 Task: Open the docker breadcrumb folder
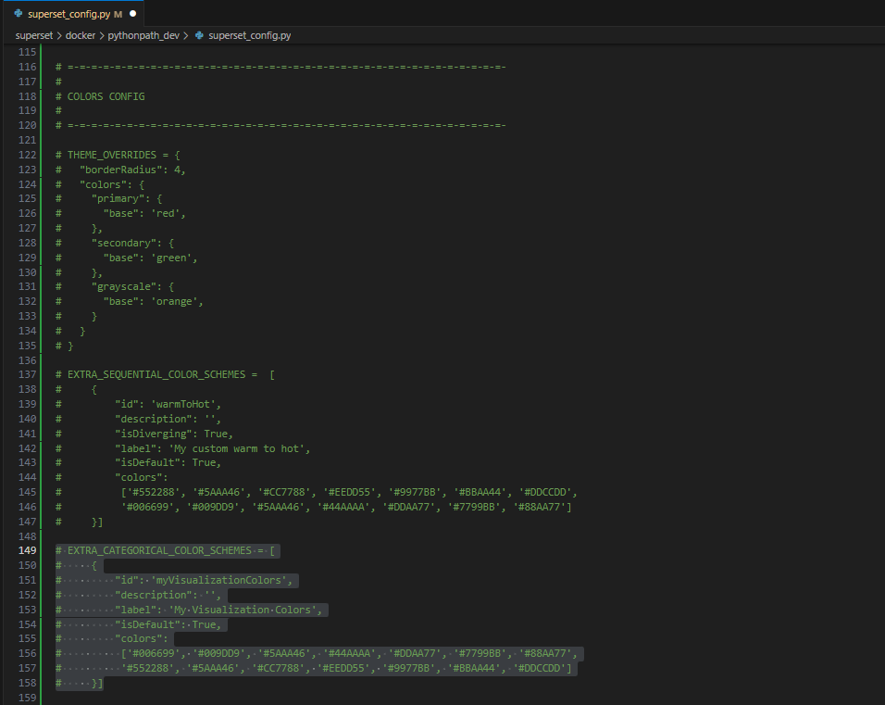(x=81, y=35)
